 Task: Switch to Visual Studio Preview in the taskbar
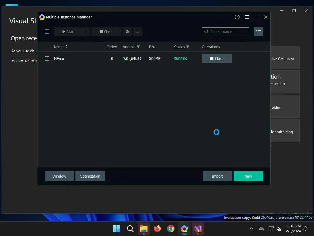pos(198,229)
